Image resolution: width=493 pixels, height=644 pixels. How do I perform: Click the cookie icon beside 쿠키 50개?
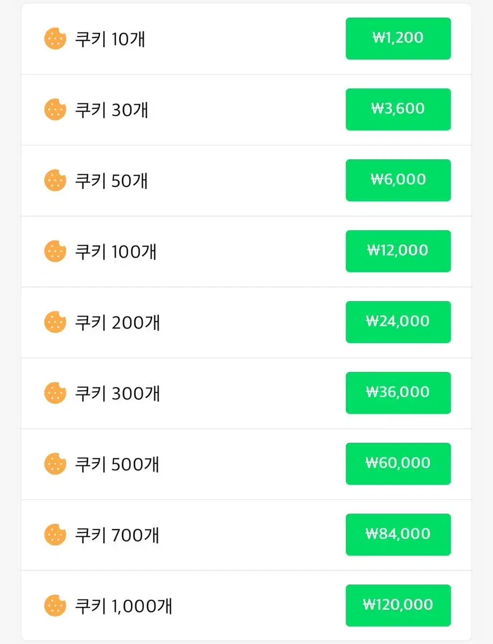pyautogui.click(x=55, y=180)
